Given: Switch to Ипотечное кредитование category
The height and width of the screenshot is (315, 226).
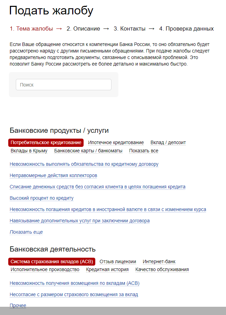Looking at the screenshot, I should tap(116, 143).
